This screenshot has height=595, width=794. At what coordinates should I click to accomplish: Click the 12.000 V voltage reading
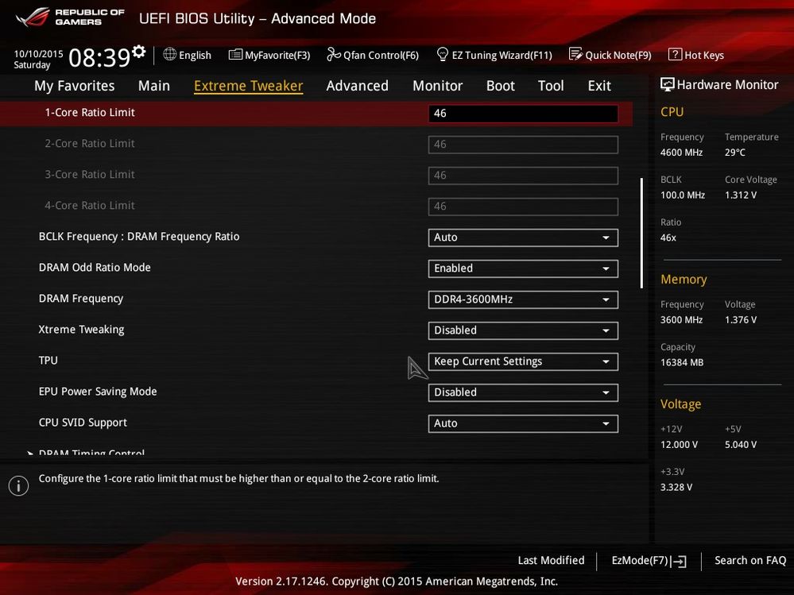point(679,445)
